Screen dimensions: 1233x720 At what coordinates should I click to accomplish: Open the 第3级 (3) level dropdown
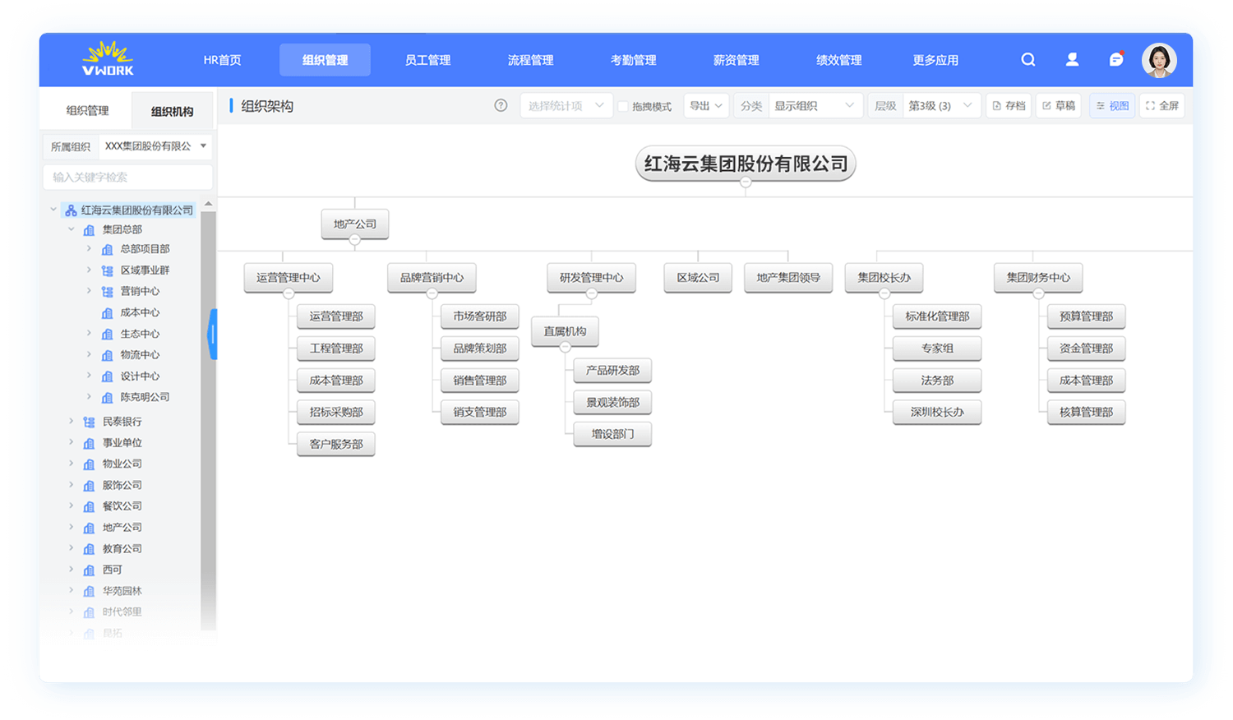(x=941, y=106)
